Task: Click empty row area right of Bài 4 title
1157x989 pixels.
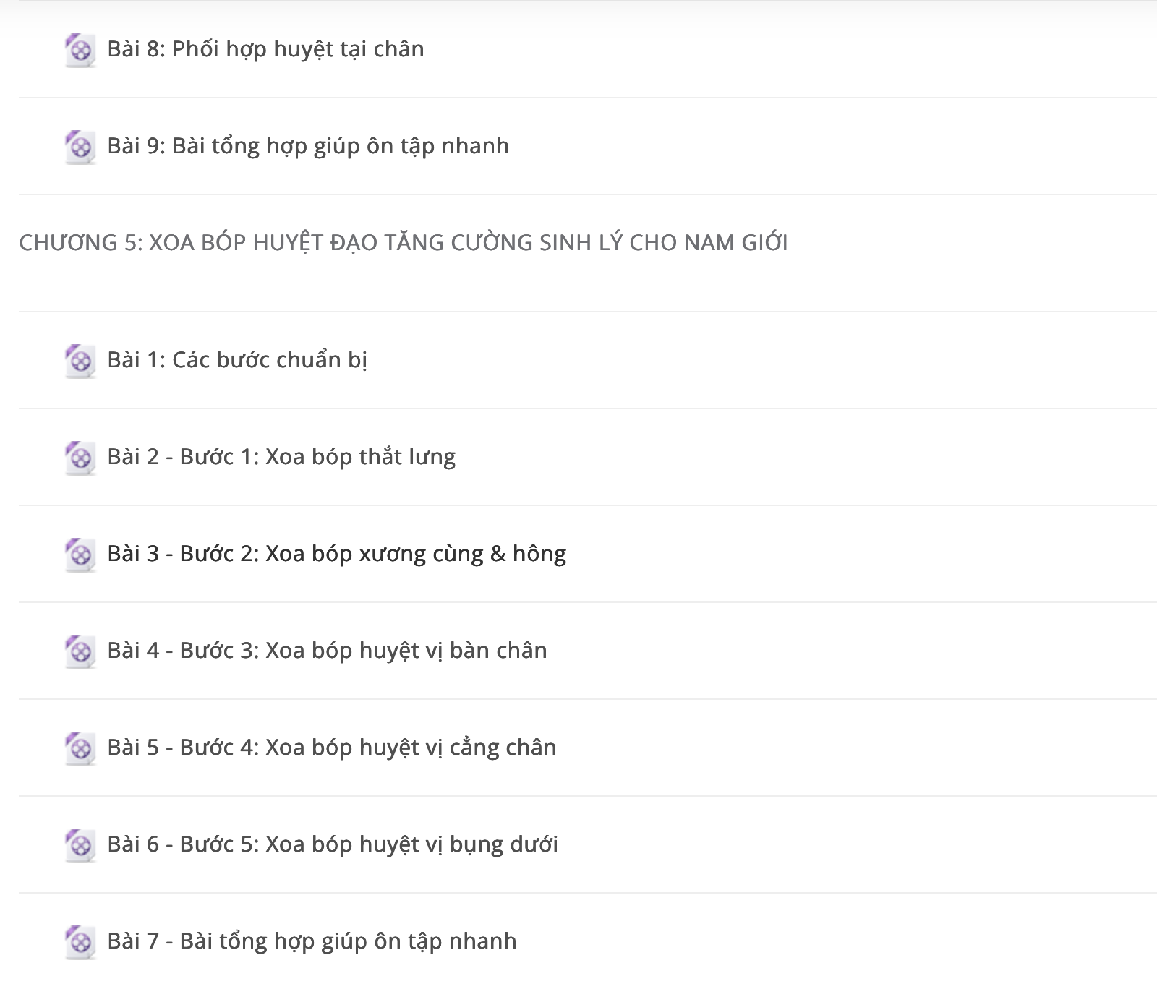Action: [853, 651]
